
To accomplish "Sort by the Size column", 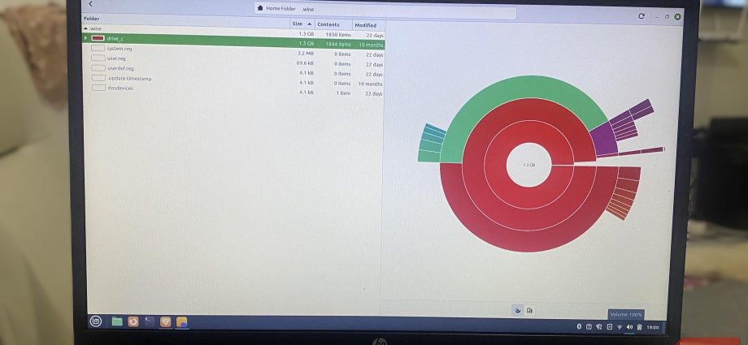I will (x=302, y=24).
